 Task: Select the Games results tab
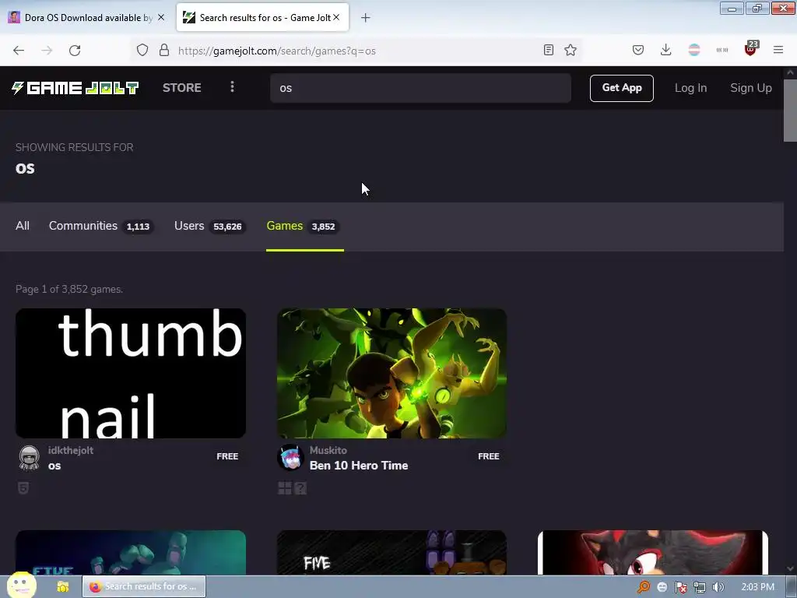point(304,226)
